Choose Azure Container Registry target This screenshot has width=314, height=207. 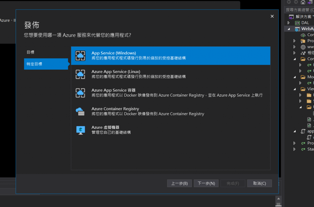point(170,112)
